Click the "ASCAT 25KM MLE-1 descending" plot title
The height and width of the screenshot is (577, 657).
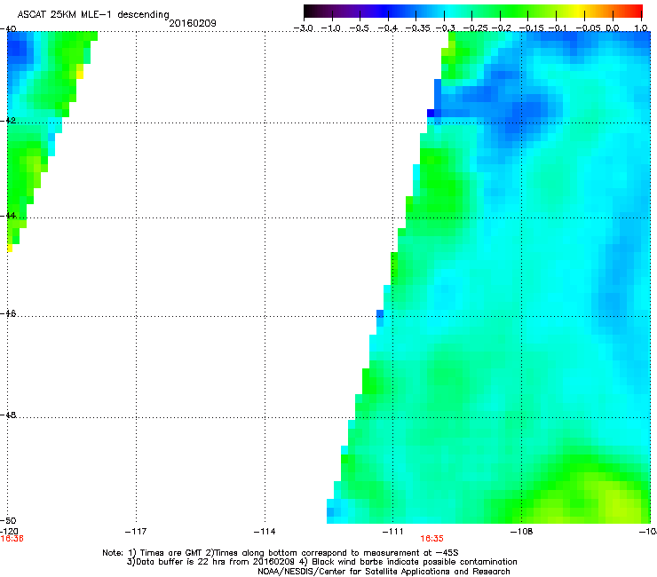click(x=93, y=15)
